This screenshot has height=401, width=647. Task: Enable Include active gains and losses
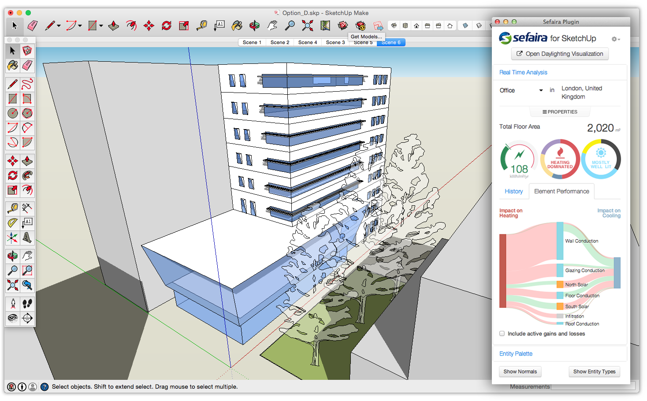click(x=502, y=334)
